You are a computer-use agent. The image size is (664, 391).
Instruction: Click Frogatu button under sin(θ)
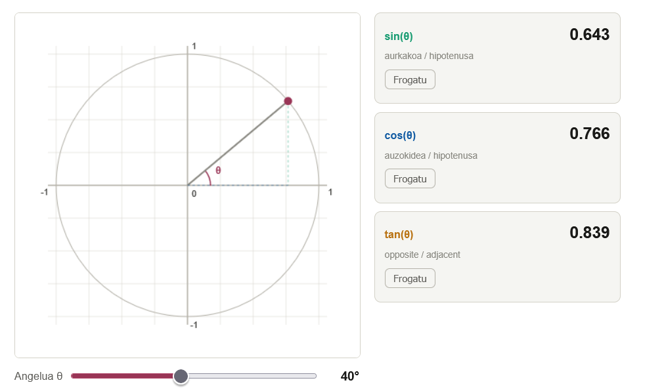[410, 79]
